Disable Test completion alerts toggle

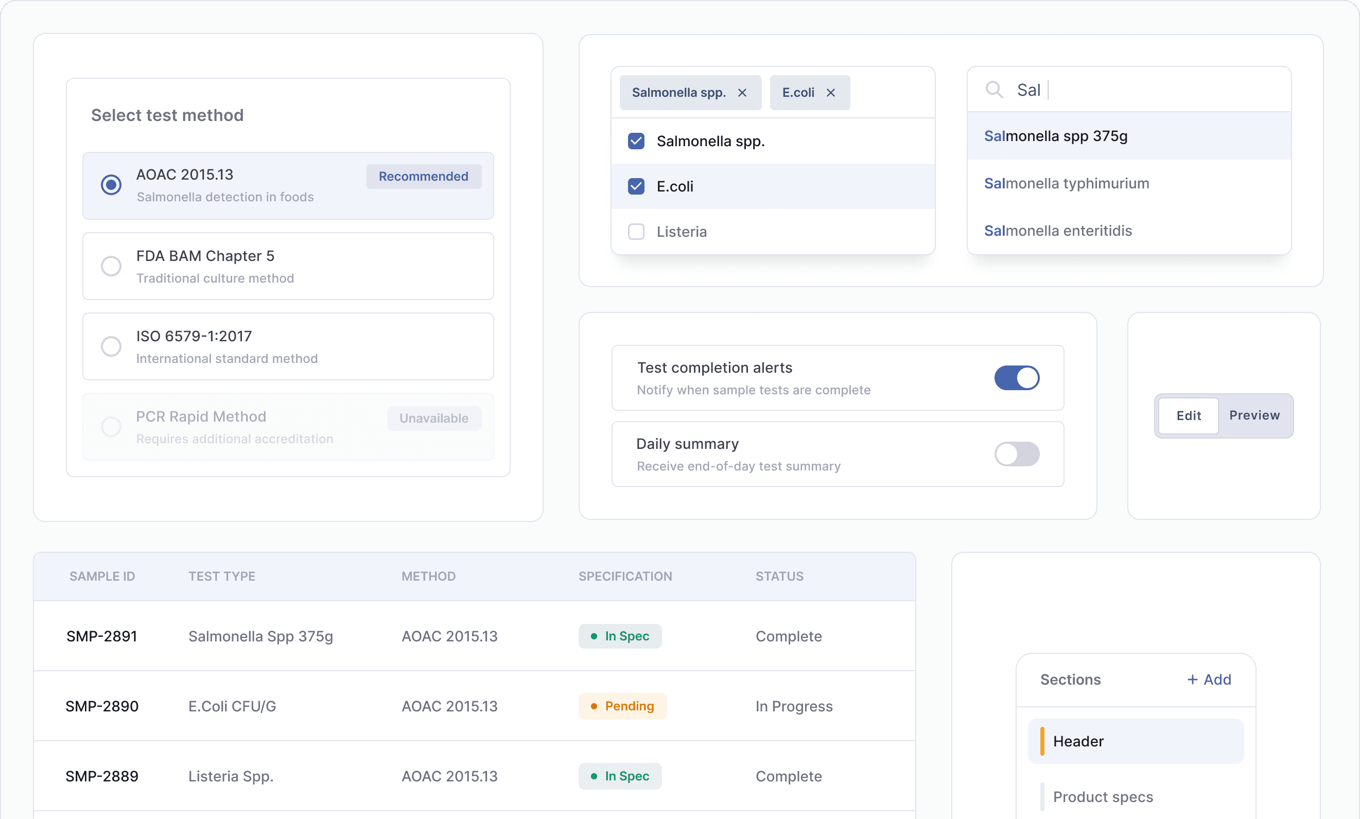click(1016, 378)
